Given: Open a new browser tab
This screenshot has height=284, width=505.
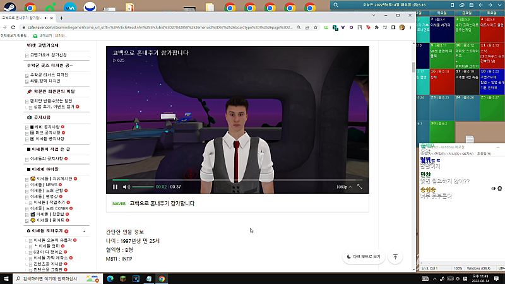Looking at the screenshot, I should (61, 18).
